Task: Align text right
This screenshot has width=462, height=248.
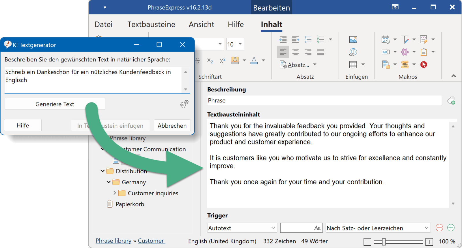Action: [x=308, y=52]
